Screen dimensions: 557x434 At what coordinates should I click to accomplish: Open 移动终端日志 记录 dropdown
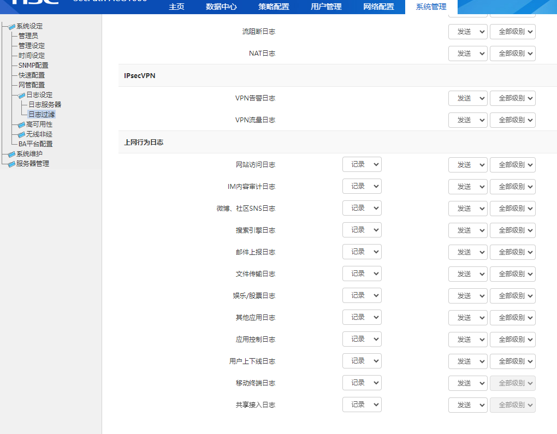click(362, 383)
